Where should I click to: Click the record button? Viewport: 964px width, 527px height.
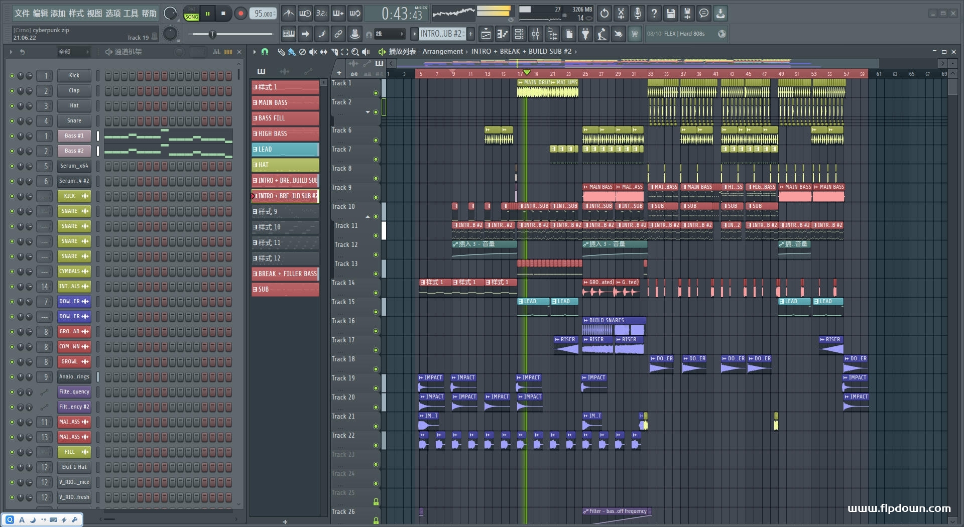coord(240,14)
